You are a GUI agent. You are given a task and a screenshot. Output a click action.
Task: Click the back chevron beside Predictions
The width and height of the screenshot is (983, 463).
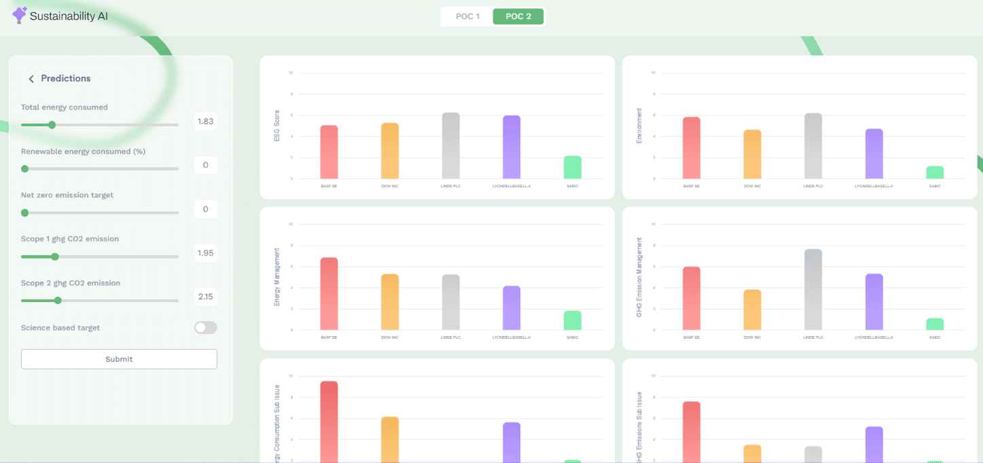pyautogui.click(x=31, y=79)
